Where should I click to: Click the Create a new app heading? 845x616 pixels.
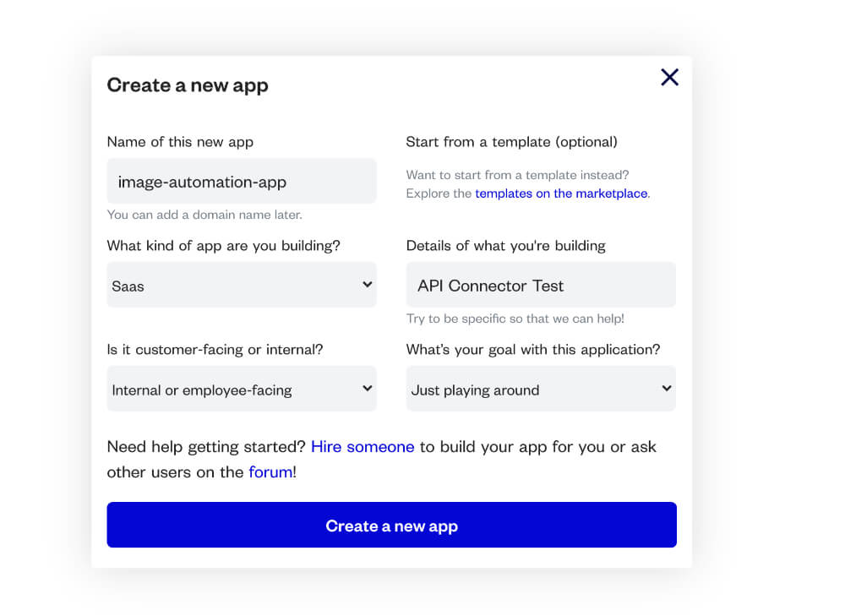pyautogui.click(x=188, y=85)
